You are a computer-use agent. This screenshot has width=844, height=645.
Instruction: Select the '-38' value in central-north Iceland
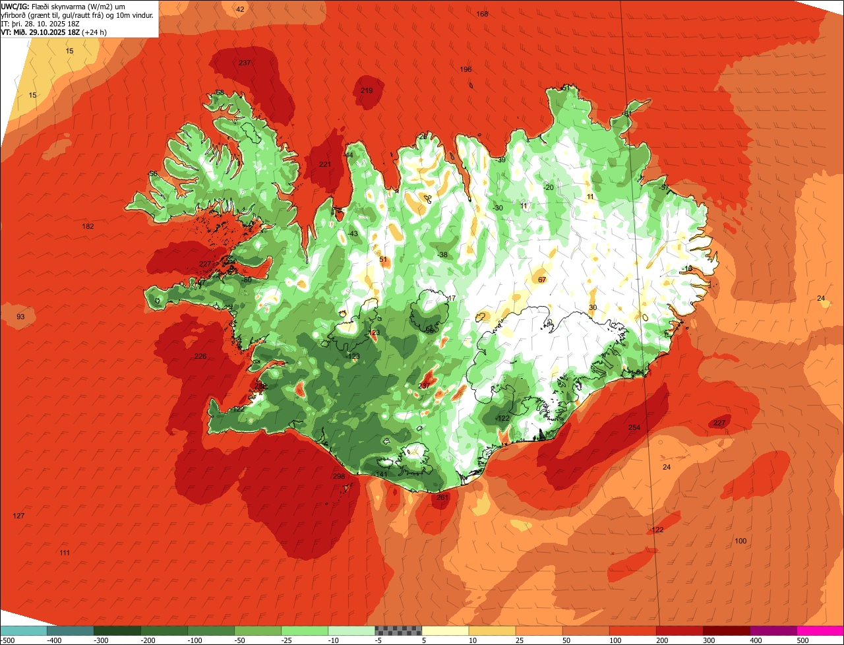[442, 255]
